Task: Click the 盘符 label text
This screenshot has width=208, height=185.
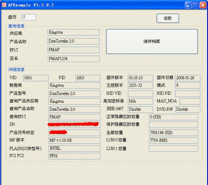Action: tap(12, 17)
